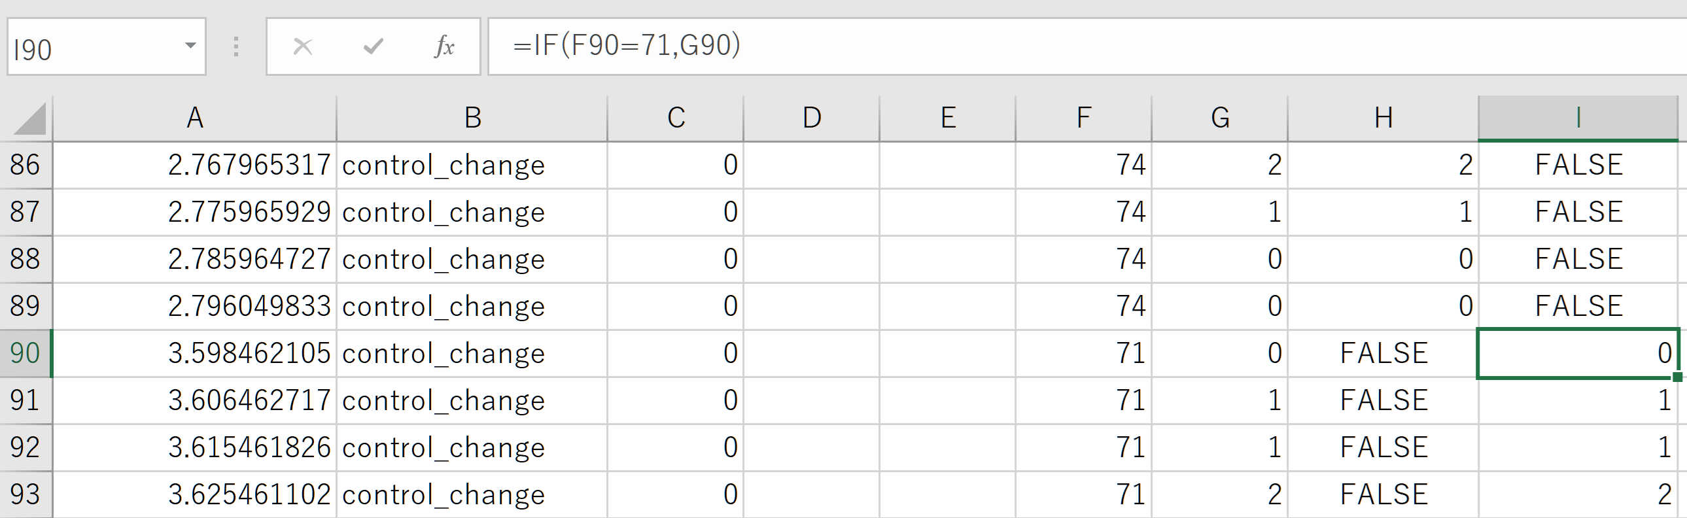Viewport: 1687px width, 518px height.
Task: Select column A header
Action: (194, 118)
